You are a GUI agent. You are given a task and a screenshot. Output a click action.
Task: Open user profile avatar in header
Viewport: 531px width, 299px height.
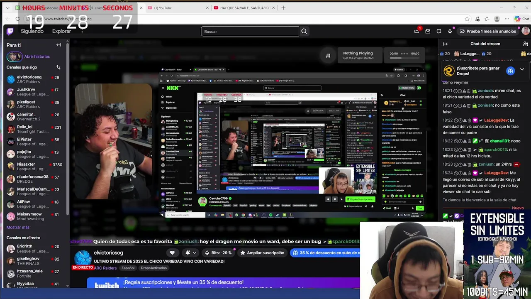pyautogui.click(x=526, y=31)
